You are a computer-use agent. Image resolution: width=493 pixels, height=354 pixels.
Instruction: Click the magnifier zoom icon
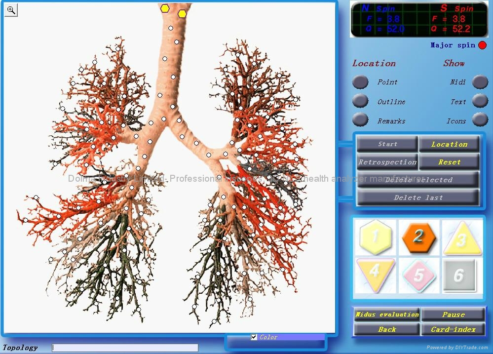(x=11, y=10)
